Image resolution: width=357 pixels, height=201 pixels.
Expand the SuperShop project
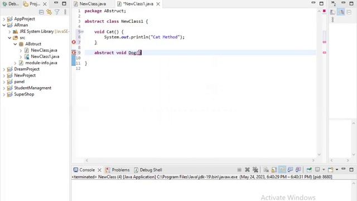(x=4, y=94)
